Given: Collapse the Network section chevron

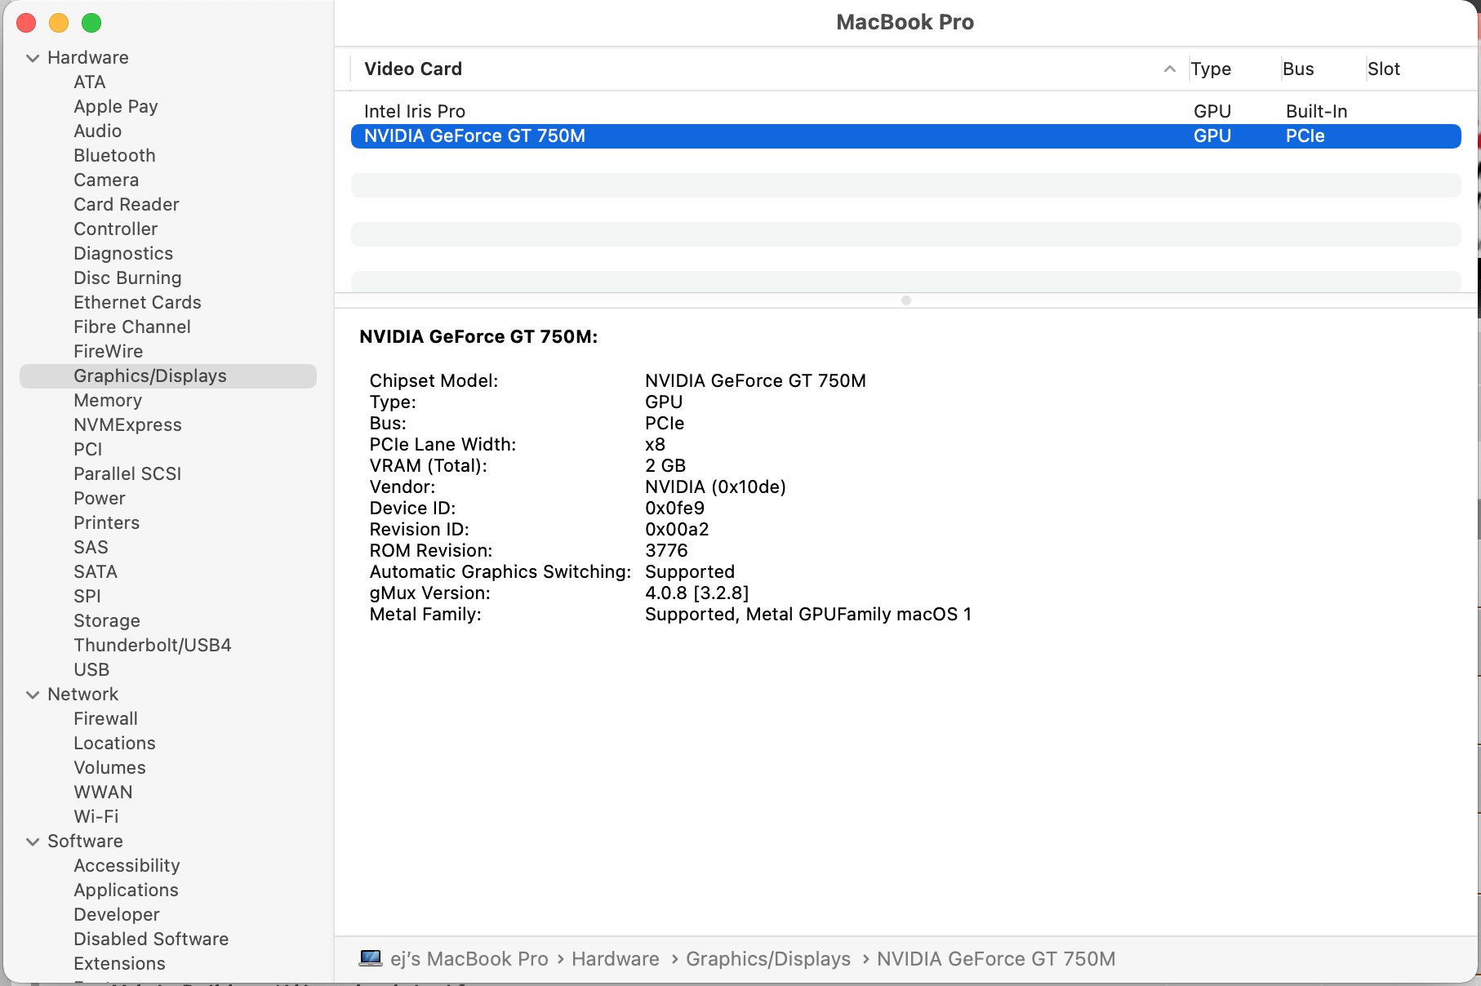Looking at the screenshot, I should click(33, 695).
